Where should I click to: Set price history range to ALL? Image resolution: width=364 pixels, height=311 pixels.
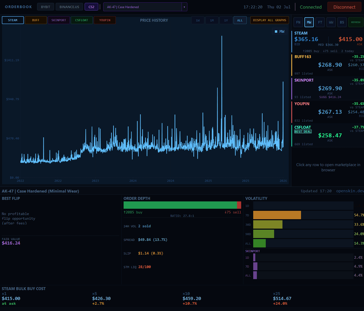click(x=240, y=20)
